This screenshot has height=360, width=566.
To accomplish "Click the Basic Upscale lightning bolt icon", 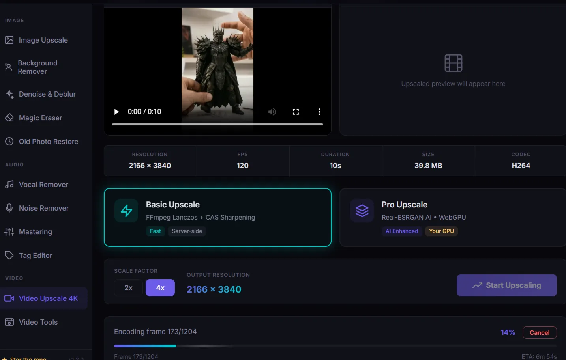I will point(126,211).
